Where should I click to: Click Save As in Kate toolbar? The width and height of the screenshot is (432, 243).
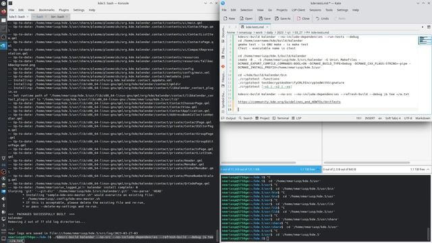click(283, 18)
